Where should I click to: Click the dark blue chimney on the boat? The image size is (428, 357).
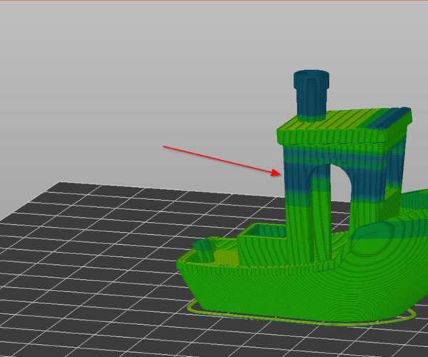point(311,95)
